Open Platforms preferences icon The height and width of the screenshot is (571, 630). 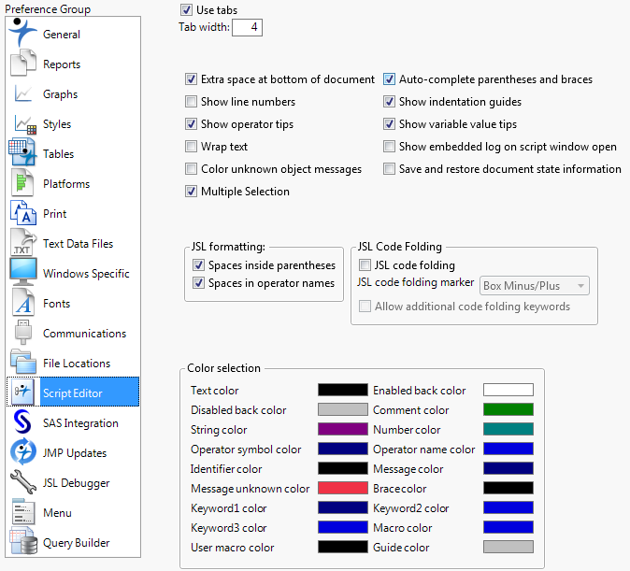[22, 184]
